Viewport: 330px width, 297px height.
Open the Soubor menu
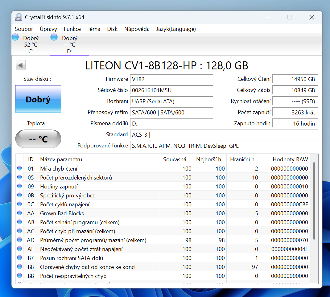click(x=24, y=29)
